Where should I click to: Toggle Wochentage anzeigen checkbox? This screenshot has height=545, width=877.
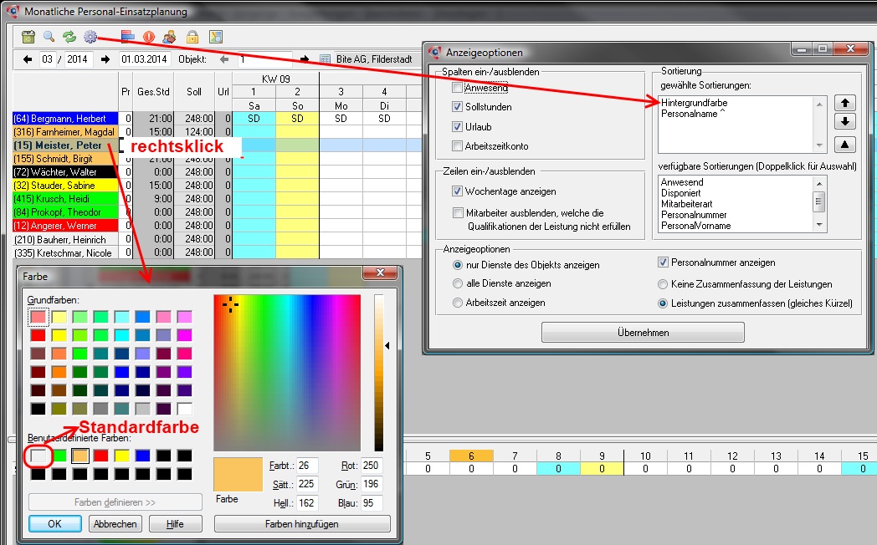point(458,191)
